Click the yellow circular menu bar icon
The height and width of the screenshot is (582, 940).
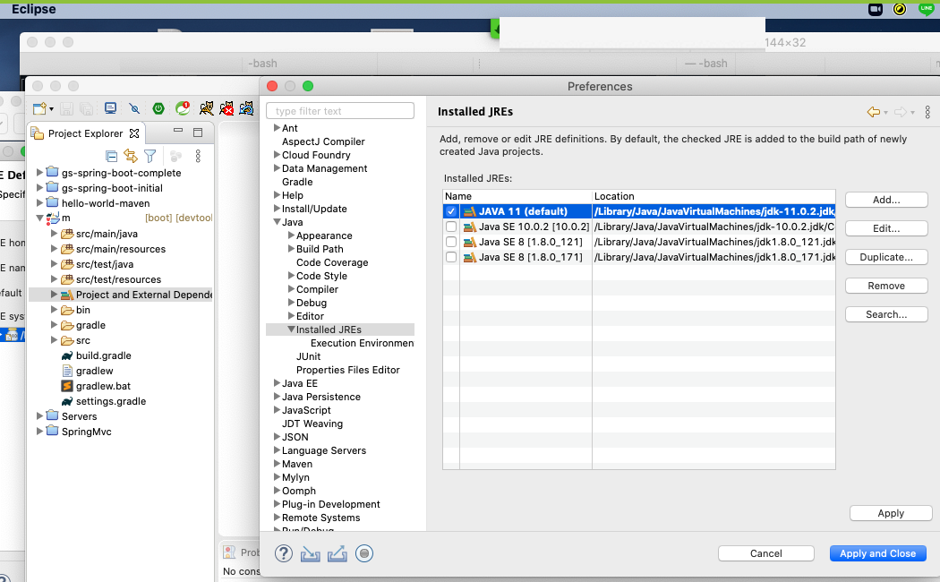point(900,9)
